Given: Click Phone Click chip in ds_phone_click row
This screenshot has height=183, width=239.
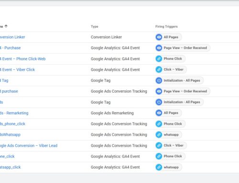Looking at the screenshot, I should coord(170,124).
